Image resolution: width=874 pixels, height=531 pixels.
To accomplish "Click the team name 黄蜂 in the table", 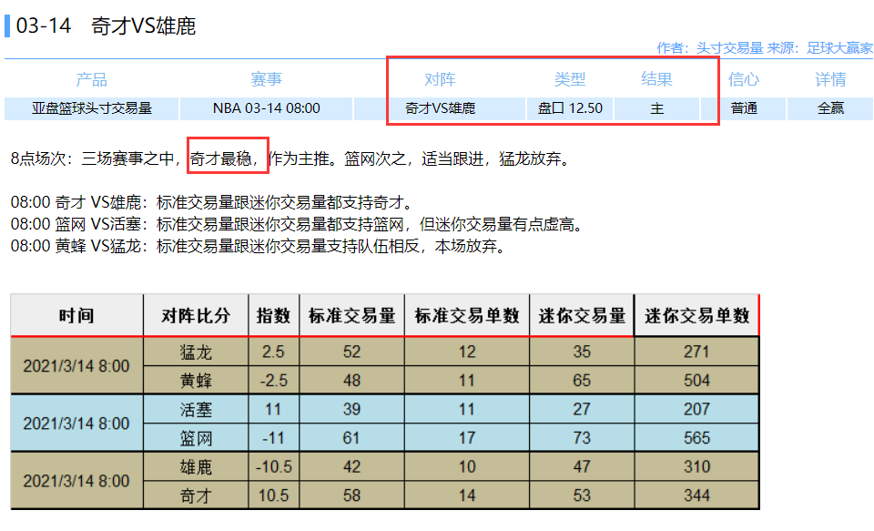I will (x=196, y=381).
